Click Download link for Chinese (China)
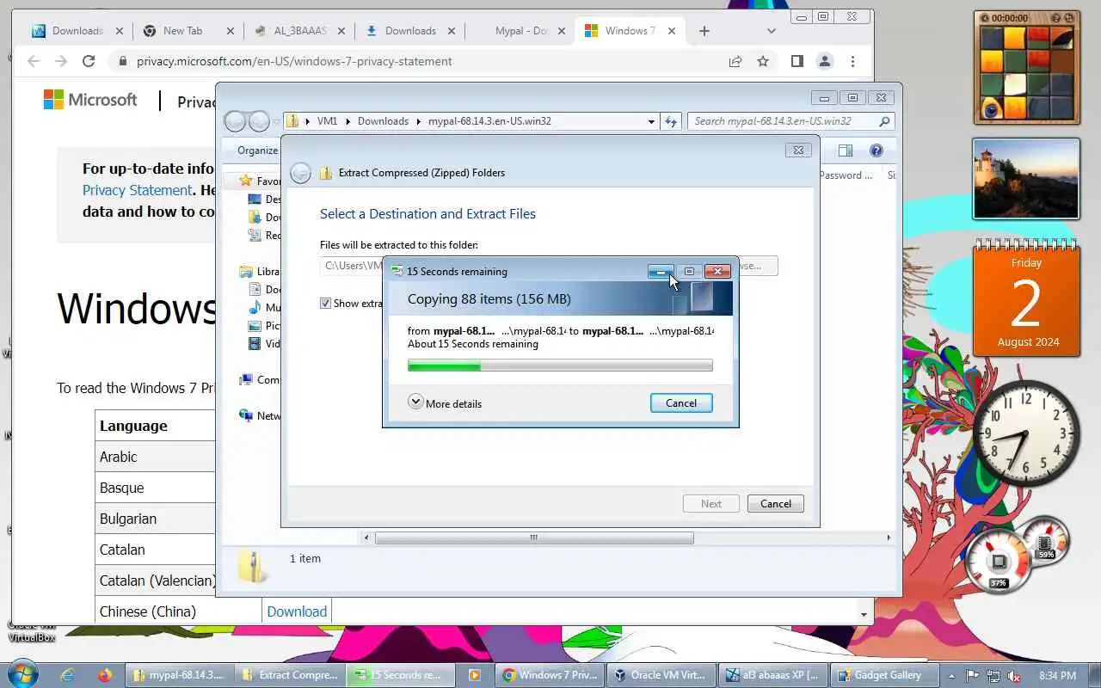This screenshot has width=1101, height=688. coord(297,611)
